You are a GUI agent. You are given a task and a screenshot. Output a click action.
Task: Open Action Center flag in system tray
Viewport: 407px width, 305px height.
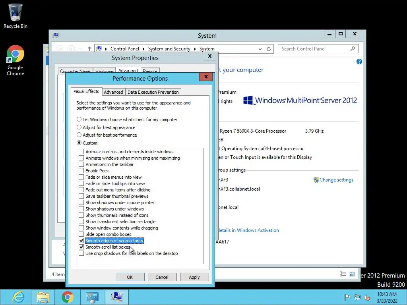click(x=347, y=297)
